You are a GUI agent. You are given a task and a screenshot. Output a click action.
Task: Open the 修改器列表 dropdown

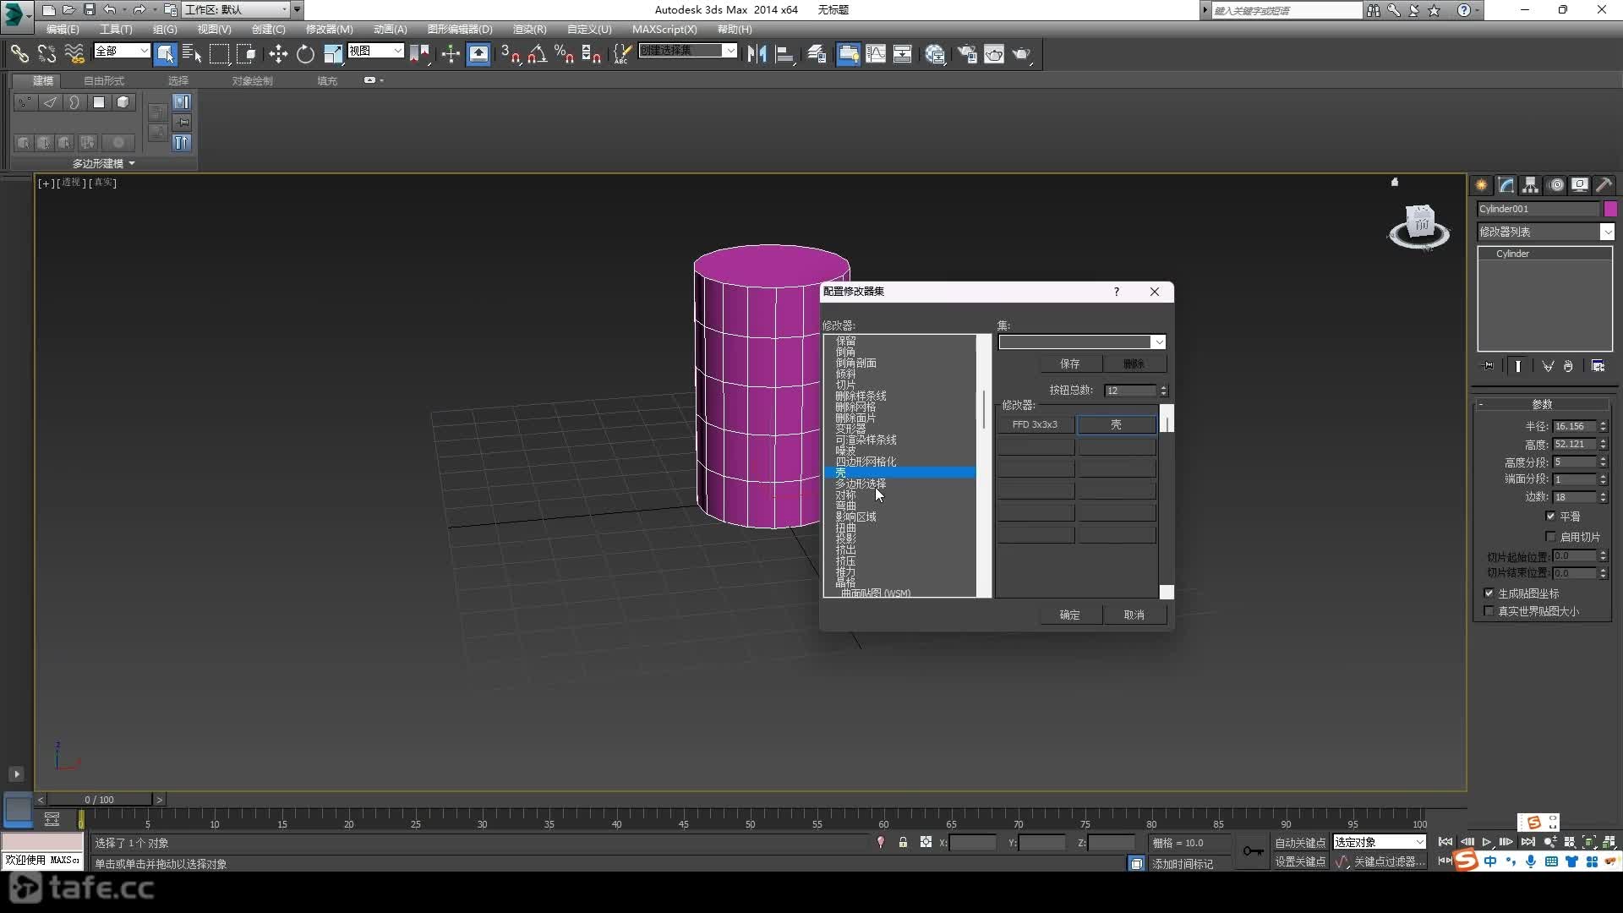click(1545, 232)
